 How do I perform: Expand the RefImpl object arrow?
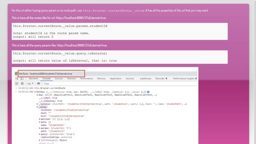pos(35,92)
